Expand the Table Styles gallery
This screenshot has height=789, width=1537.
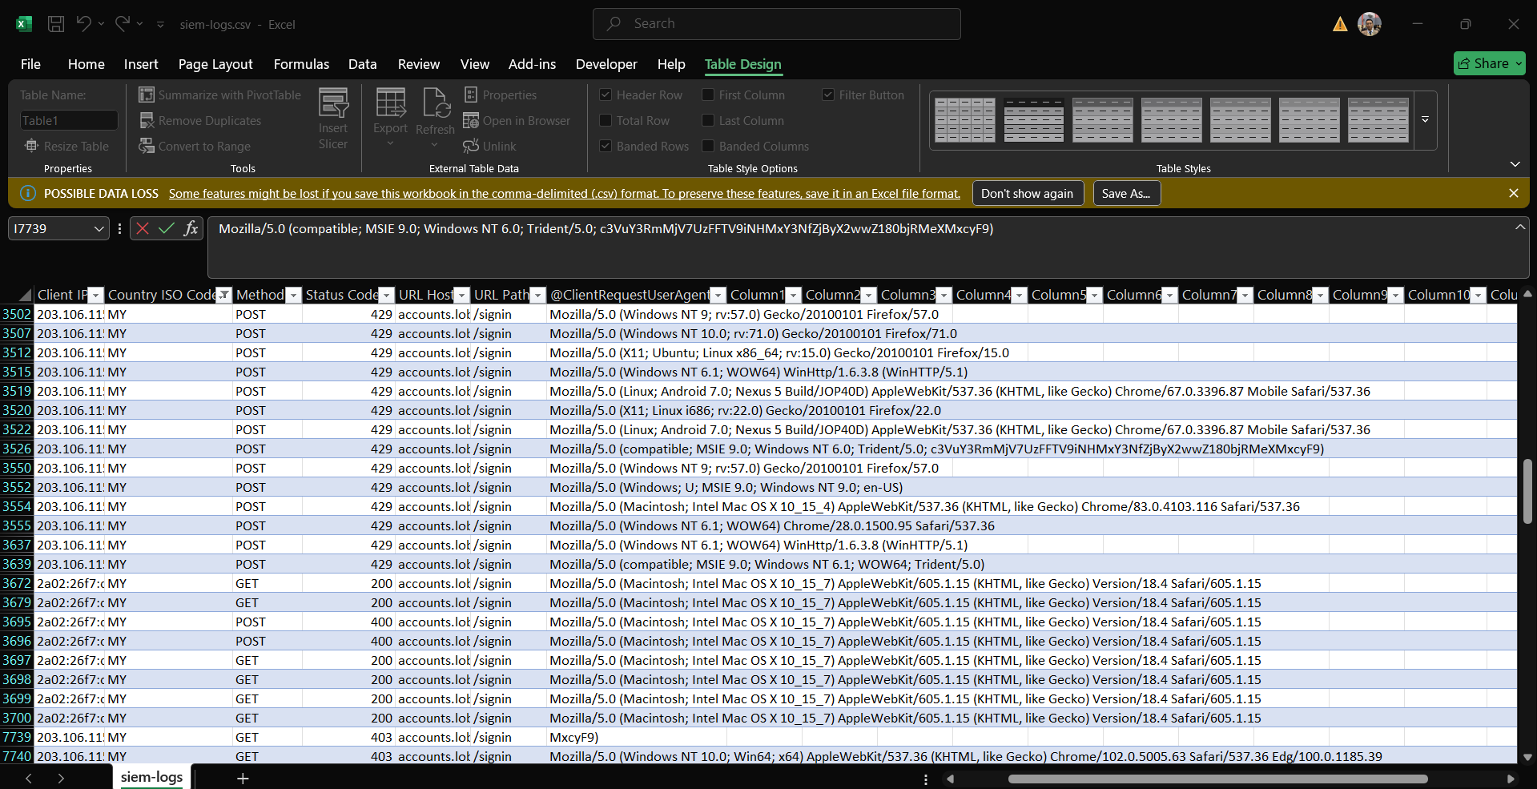pos(1425,119)
